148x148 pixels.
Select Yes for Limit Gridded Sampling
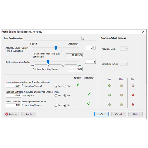[56, 105]
